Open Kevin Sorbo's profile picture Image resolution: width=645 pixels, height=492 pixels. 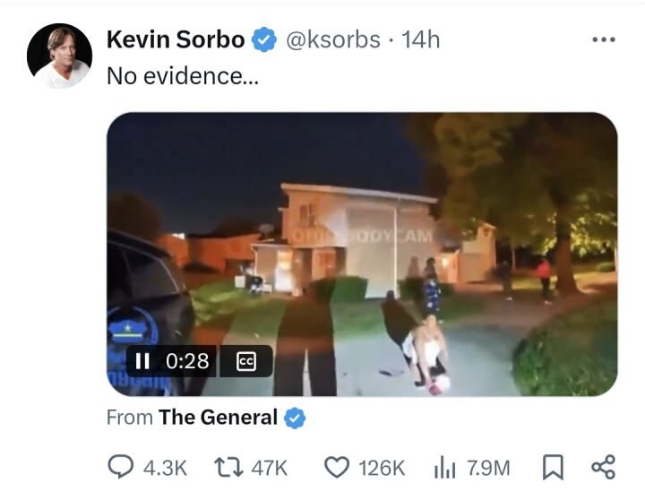tap(60, 56)
